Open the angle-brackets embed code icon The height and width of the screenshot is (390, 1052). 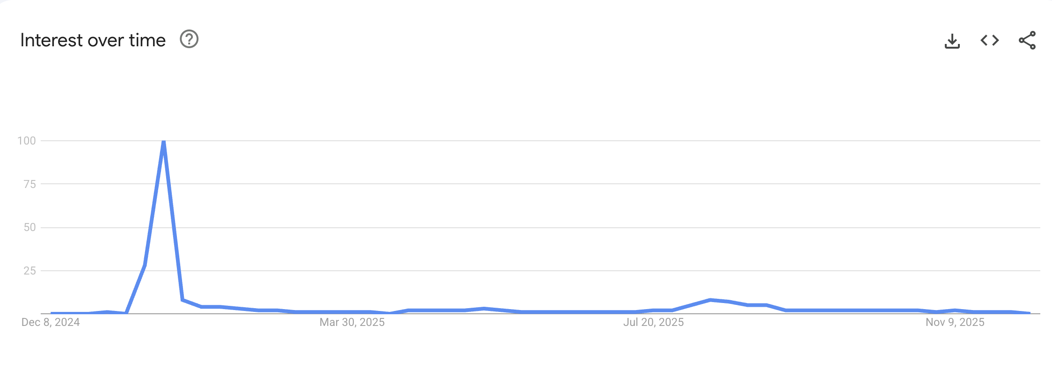pyautogui.click(x=989, y=41)
